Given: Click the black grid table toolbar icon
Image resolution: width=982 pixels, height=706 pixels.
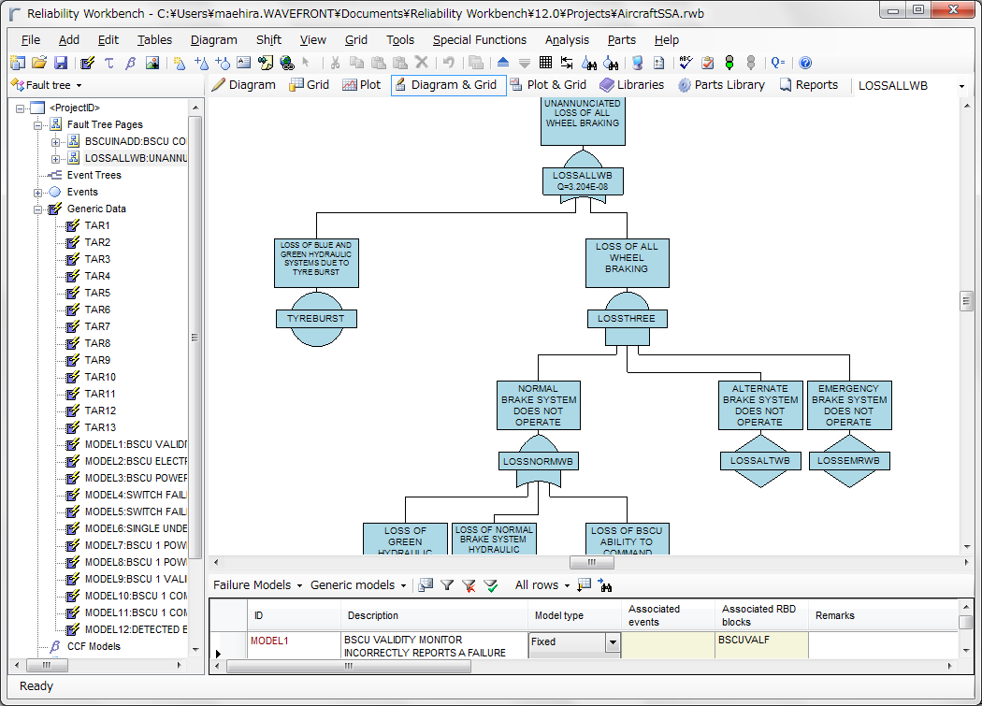Looking at the screenshot, I should coord(545,63).
